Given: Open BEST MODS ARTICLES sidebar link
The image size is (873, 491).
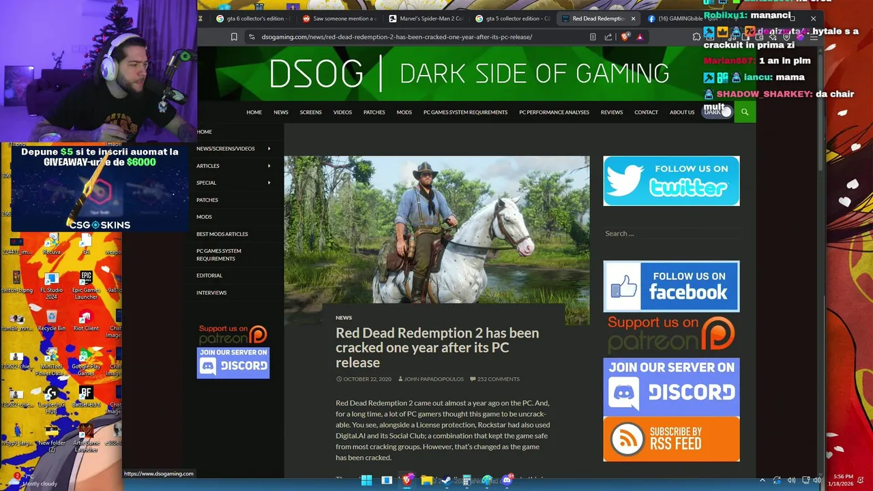Looking at the screenshot, I should [222, 234].
